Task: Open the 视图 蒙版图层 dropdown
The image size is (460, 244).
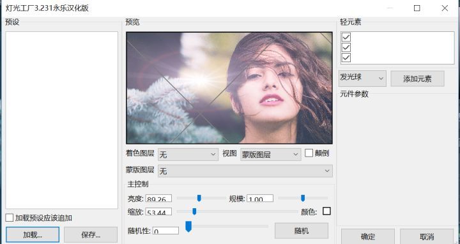Action: pyautogui.click(x=271, y=155)
